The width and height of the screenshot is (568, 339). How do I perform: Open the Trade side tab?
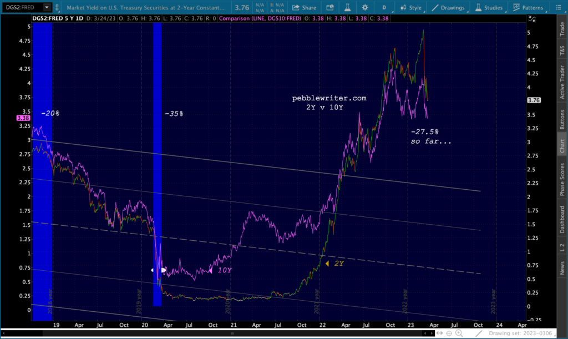(562, 29)
